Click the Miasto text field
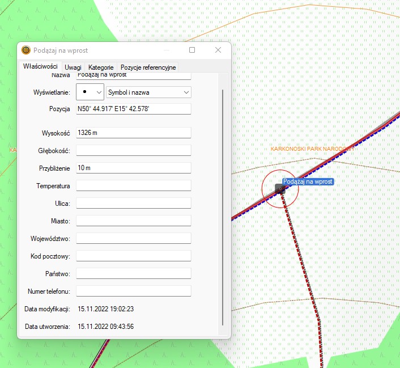Image resolution: width=400 pixels, height=368 pixels. (133, 221)
